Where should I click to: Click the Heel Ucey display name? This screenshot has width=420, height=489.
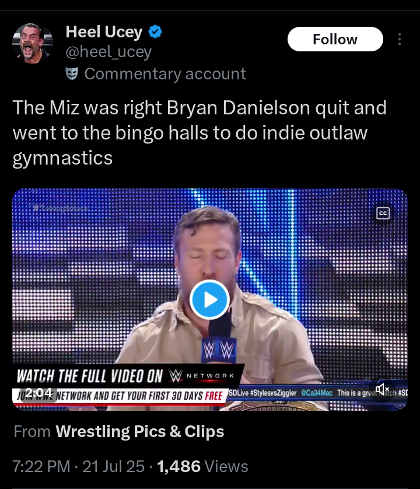click(x=104, y=32)
